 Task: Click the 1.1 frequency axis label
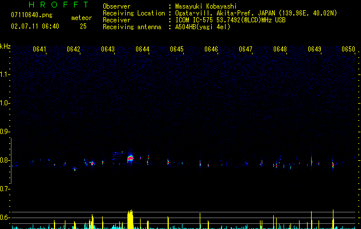pyautogui.click(x=5, y=74)
